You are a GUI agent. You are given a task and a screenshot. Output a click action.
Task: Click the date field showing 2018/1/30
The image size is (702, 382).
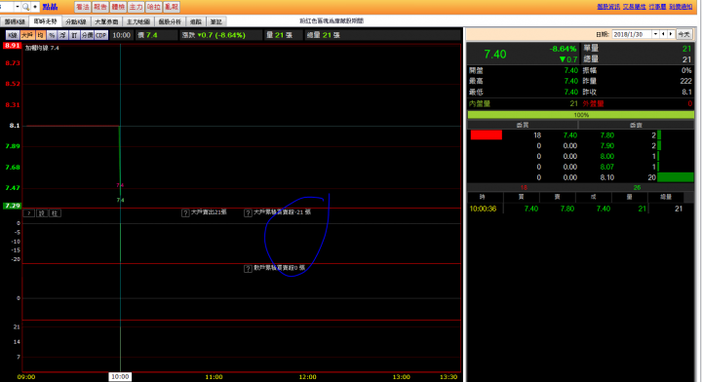pyautogui.click(x=631, y=34)
